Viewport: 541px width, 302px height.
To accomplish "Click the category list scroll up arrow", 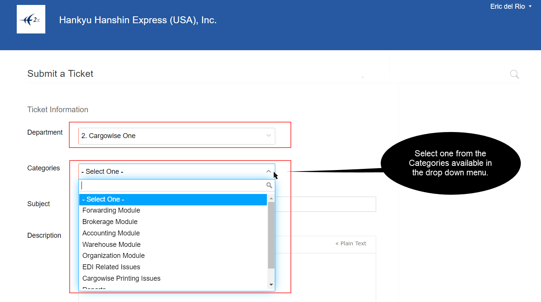I will [x=271, y=198].
